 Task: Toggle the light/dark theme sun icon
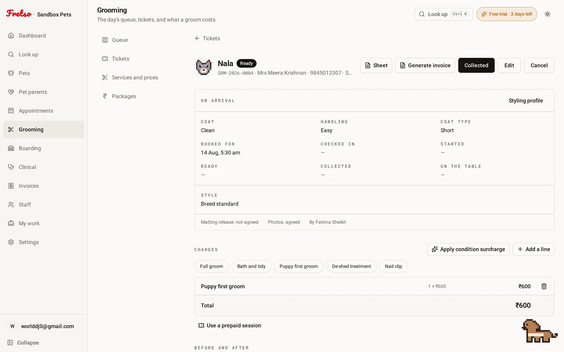click(x=547, y=14)
